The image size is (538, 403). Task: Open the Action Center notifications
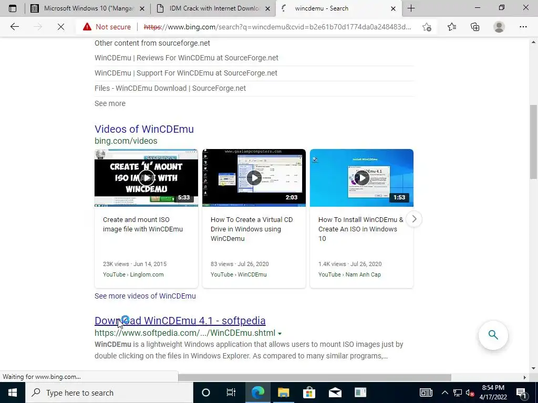(x=522, y=393)
